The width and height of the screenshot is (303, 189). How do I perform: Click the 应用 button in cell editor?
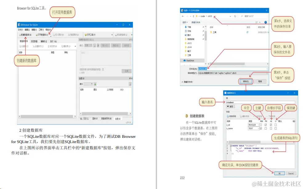[x=127, y=71]
